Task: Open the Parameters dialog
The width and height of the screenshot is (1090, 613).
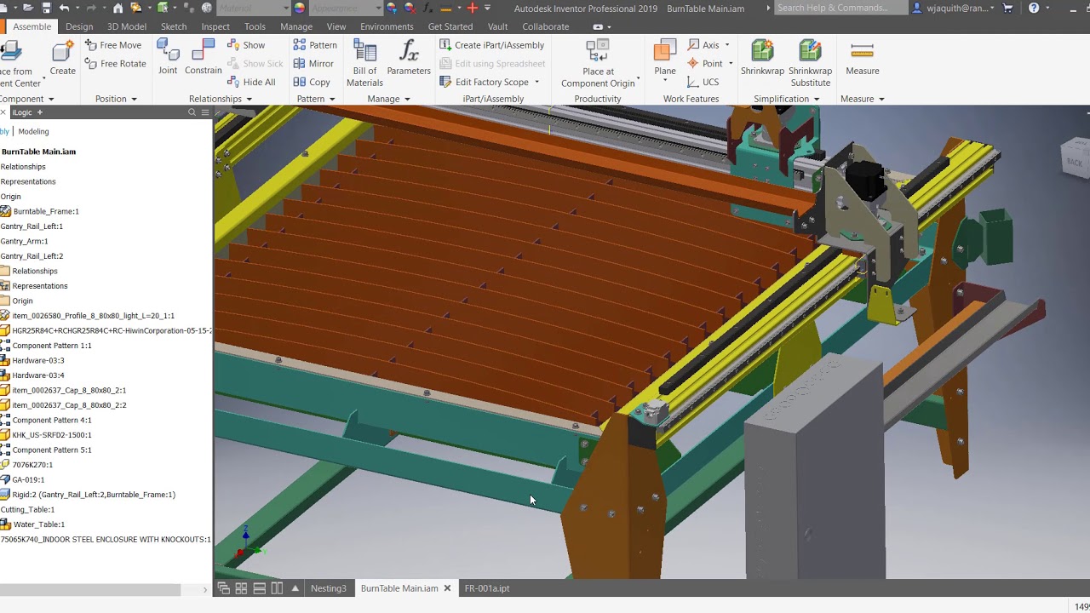Action: [x=409, y=58]
